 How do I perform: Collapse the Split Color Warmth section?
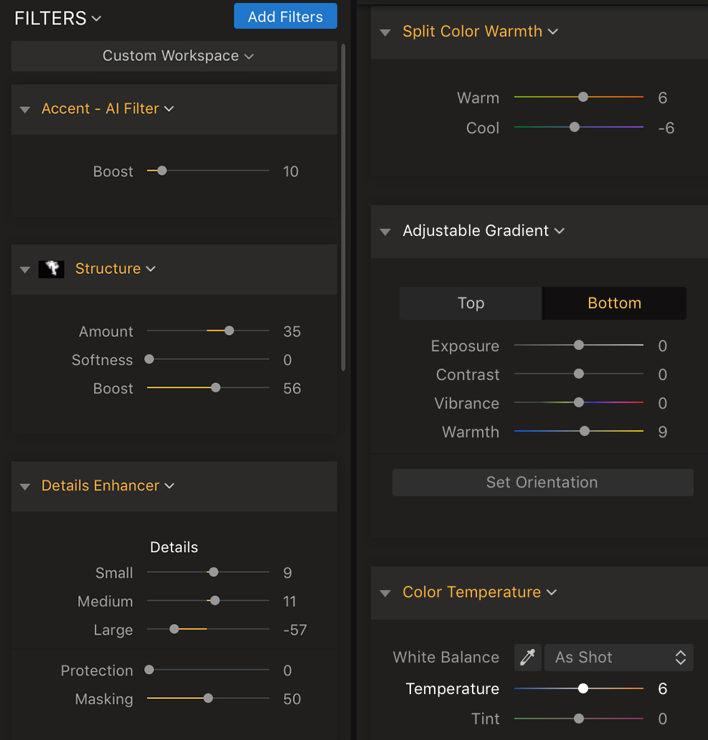386,32
